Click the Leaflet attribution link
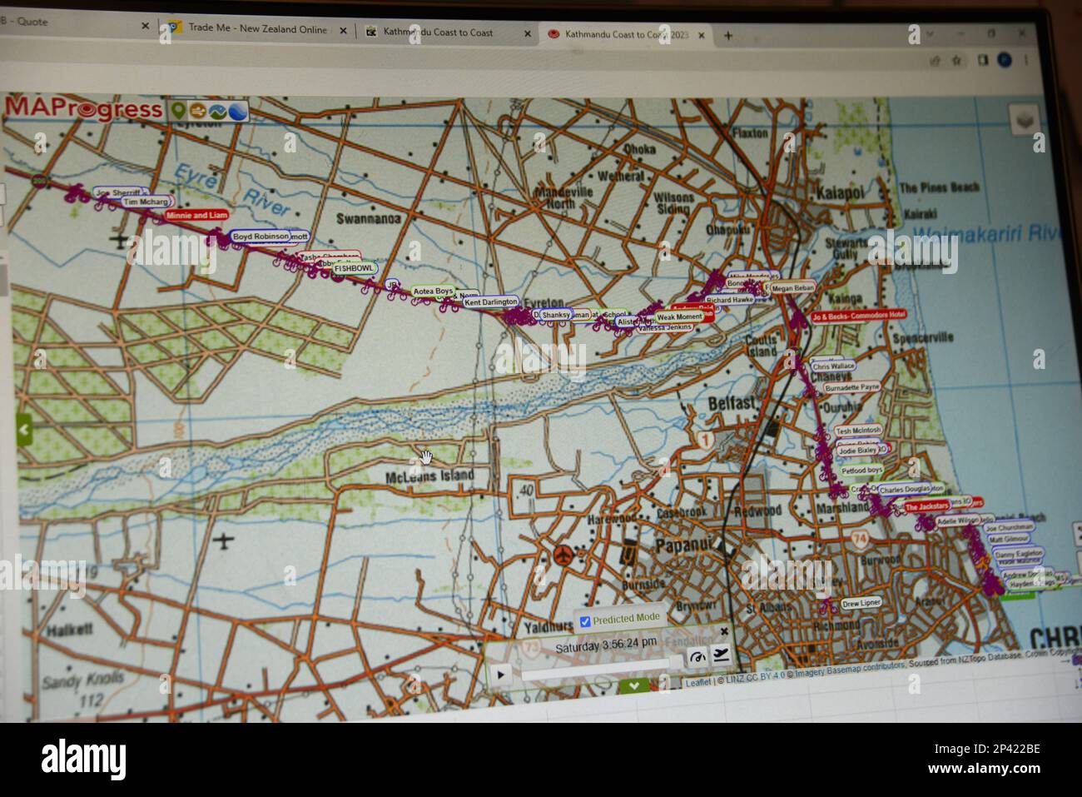Screen dimensions: 1082x797 coord(697,682)
